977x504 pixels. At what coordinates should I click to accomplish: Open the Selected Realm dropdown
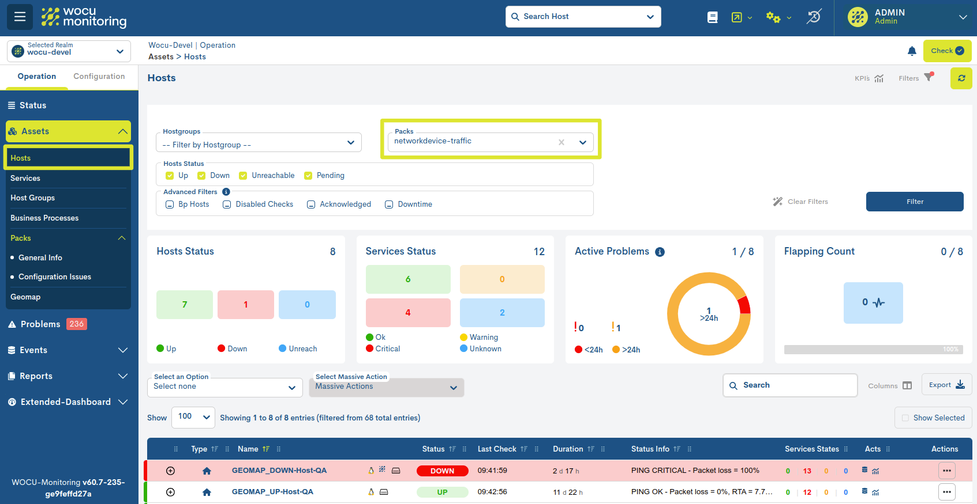69,51
